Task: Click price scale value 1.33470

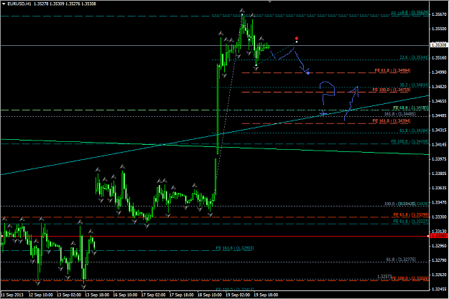Action: [439, 202]
